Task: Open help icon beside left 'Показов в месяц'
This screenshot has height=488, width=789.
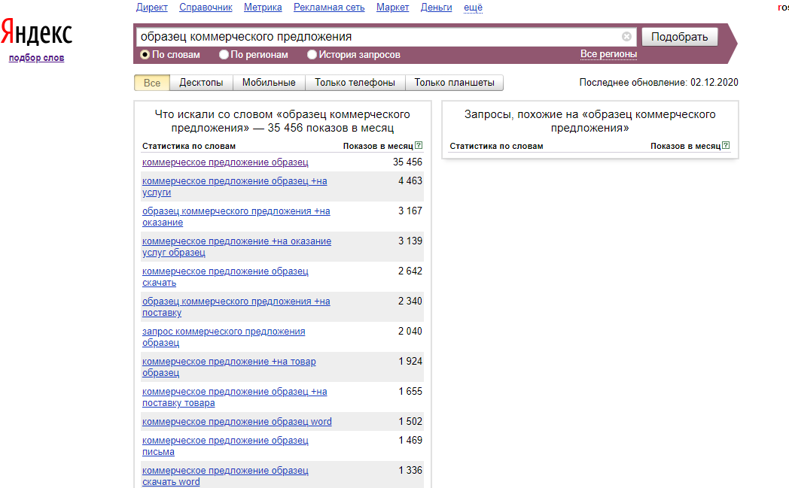Action: point(419,145)
